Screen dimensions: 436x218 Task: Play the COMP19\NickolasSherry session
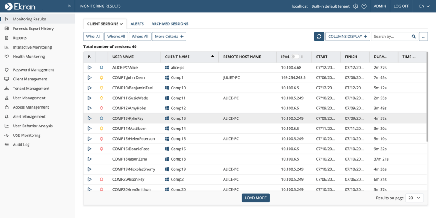coord(89,169)
